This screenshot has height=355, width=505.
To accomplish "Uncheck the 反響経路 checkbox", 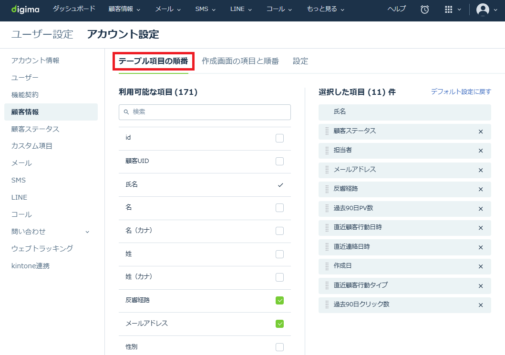I will [279, 301].
